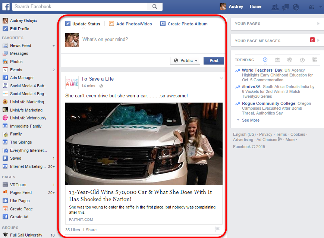The height and width of the screenshot is (238, 324).
Task: Click the Photos sidebar icon
Action: tap(5, 62)
